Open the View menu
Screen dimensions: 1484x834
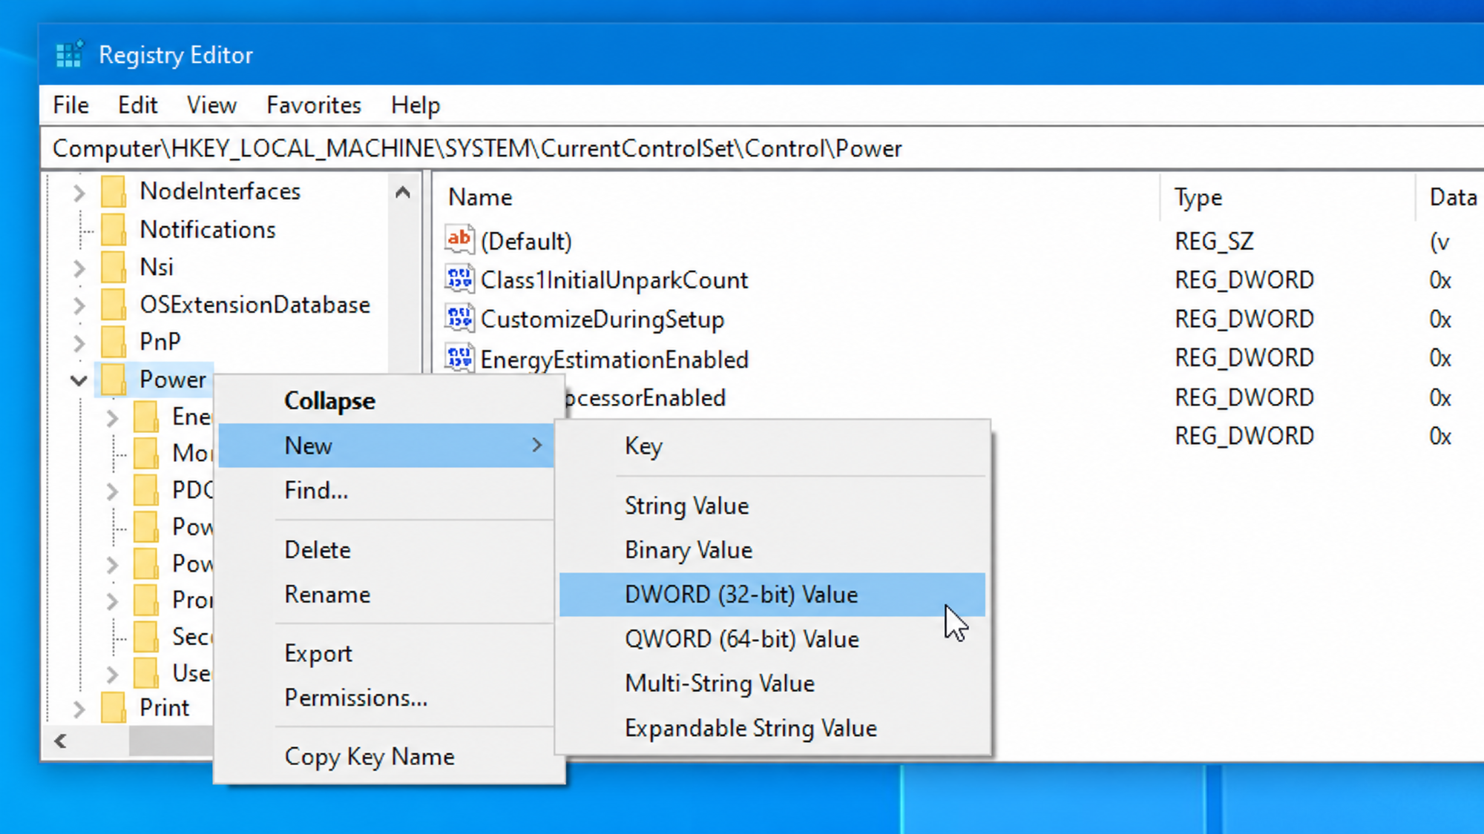point(211,105)
